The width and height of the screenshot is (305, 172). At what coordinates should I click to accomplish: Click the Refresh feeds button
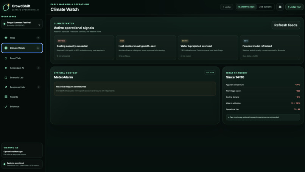coord(286,25)
